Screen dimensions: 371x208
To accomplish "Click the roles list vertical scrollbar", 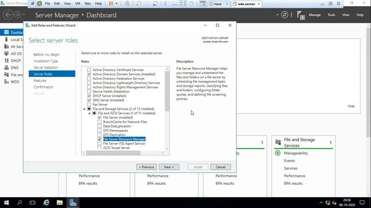I will point(168,91).
